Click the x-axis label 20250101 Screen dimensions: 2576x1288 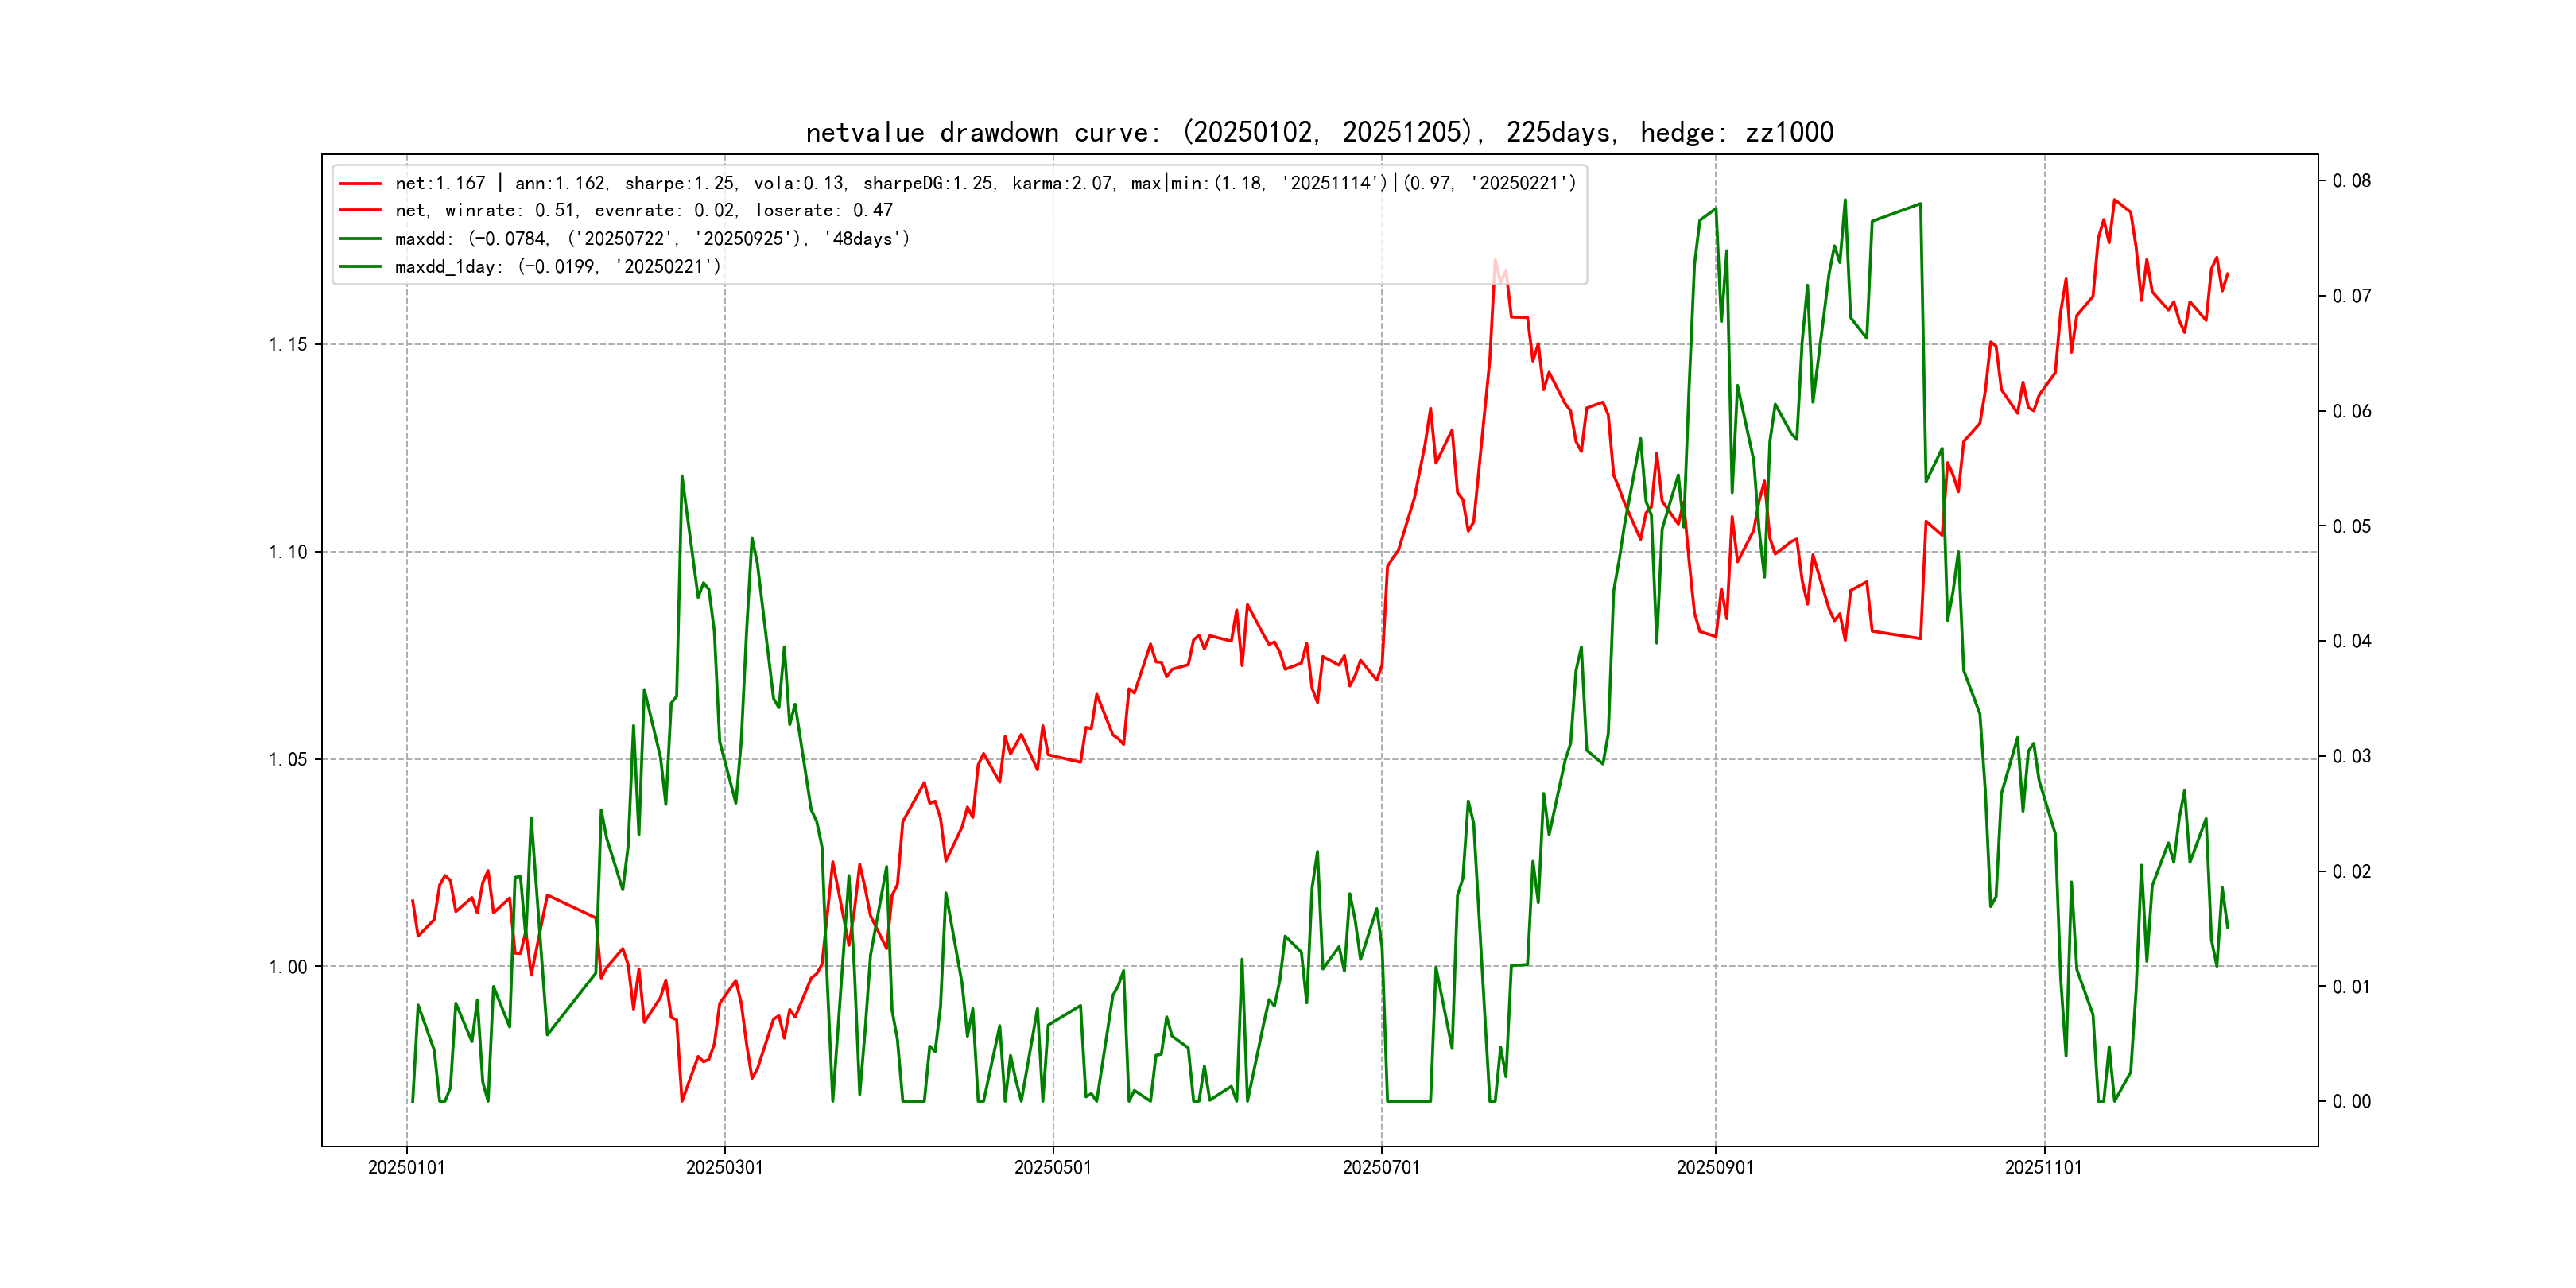click(x=406, y=1167)
